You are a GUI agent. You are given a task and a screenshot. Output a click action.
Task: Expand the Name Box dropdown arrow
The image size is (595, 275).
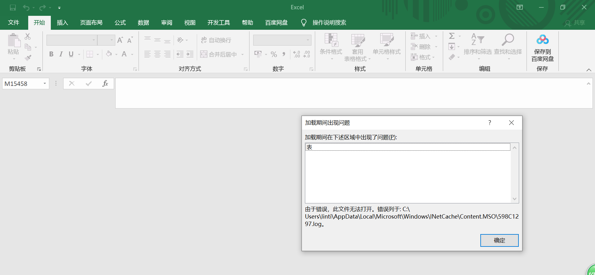point(45,83)
